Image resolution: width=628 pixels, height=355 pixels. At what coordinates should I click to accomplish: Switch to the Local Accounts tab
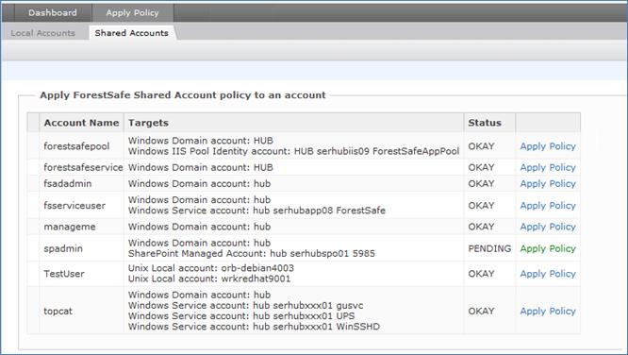click(x=42, y=33)
